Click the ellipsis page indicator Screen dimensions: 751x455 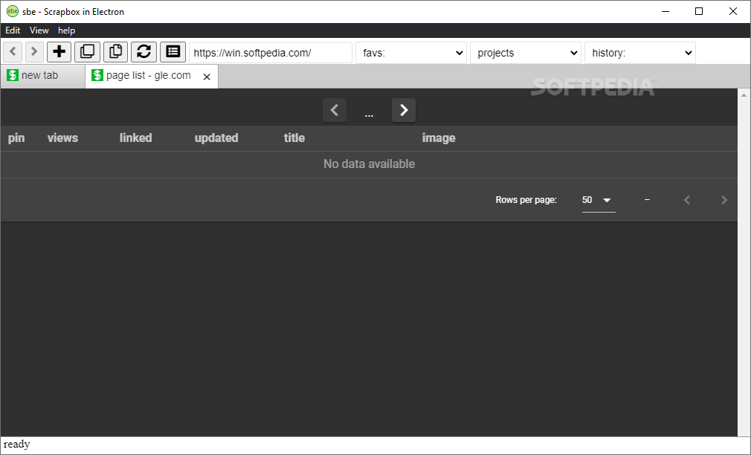(369, 115)
